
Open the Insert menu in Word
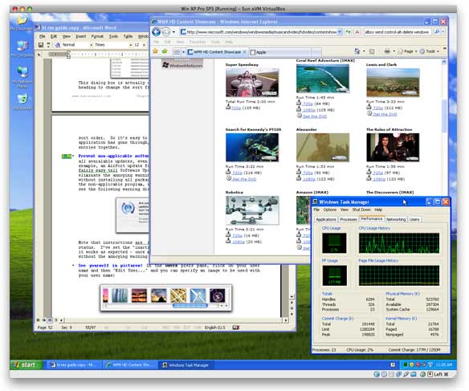click(x=80, y=36)
